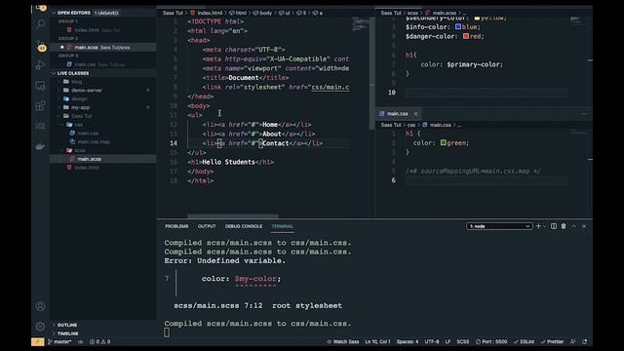Maximize the terminal panel with caret

coord(574,226)
